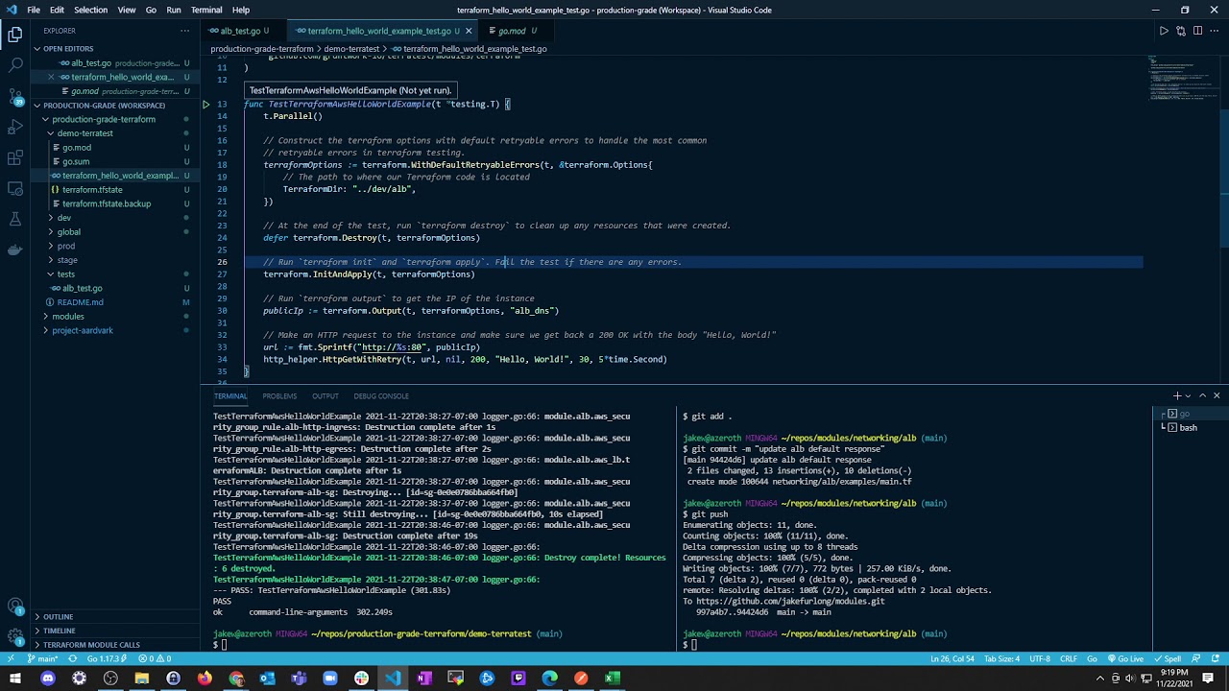Create a new terminal with plus icon
The height and width of the screenshot is (691, 1229).
1176,395
